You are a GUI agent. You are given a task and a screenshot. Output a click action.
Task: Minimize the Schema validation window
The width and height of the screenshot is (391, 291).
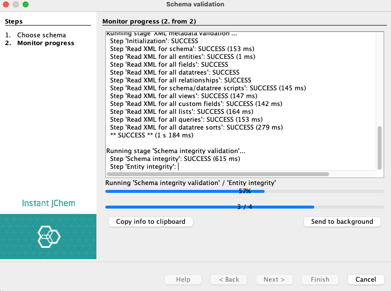click(16, 4)
